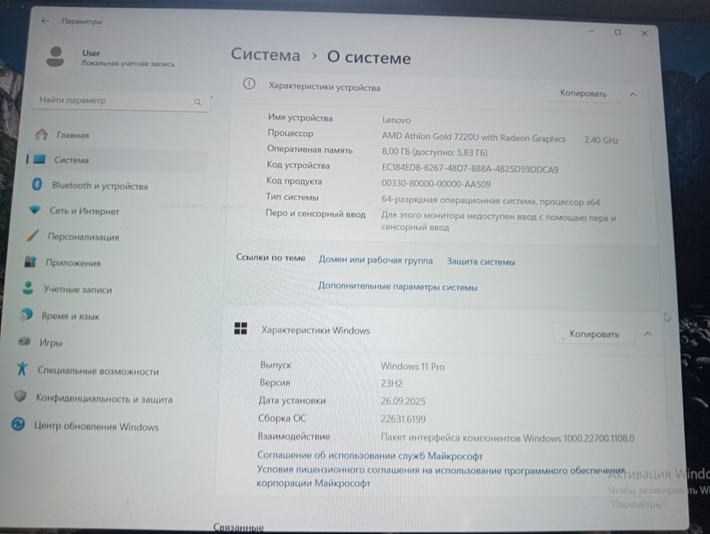The image size is (710, 534).
Task: Click the User account avatar icon
Action: point(55,57)
